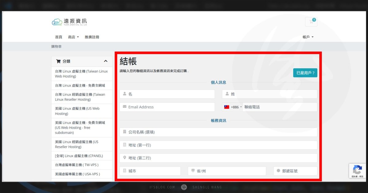This screenshot has height=193, width=368.
Task: Collapse the 分類 category panel
Action: [x=106, y=61]
